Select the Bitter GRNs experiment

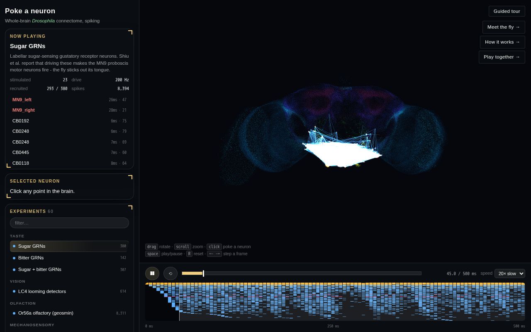click(69, 258)
